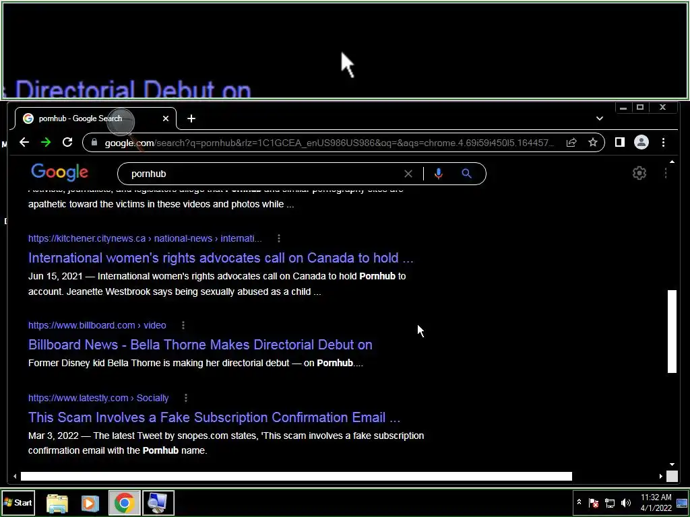Select the pornhub - Google Search tab
The width and height of the screenshot is (690, 517).
point(94,118)
